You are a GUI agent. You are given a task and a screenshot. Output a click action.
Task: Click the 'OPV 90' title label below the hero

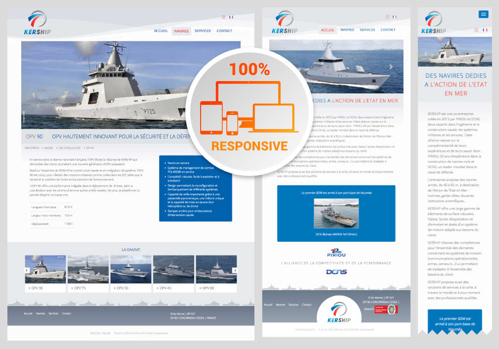coord(35,136)
